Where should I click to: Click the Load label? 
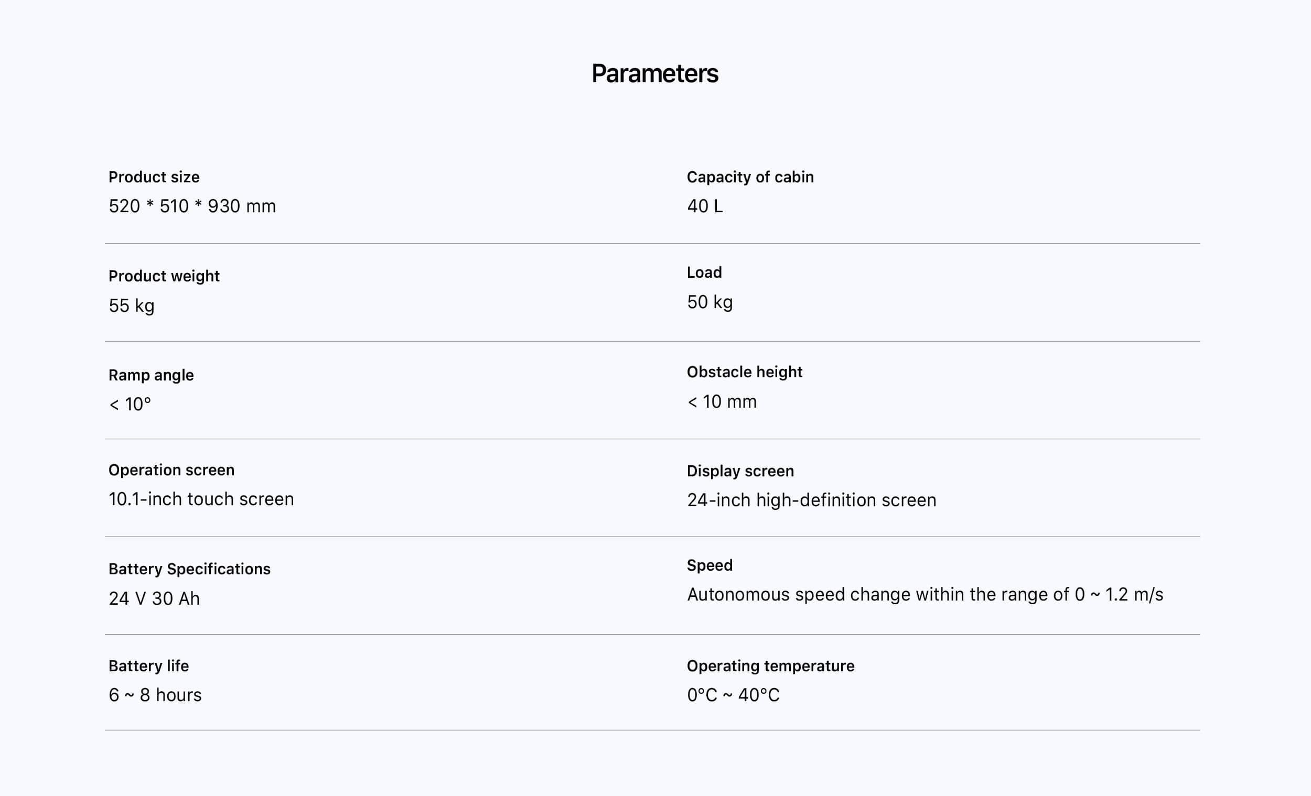coord(704,272)
